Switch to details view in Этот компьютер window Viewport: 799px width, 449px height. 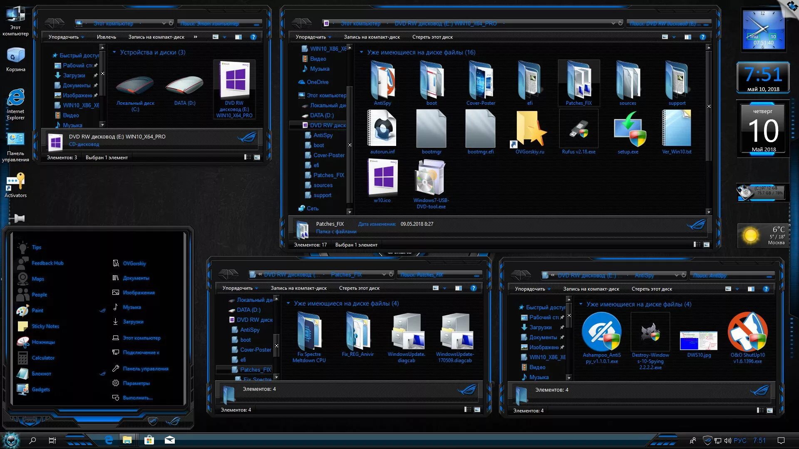click(x=248, y=157)
